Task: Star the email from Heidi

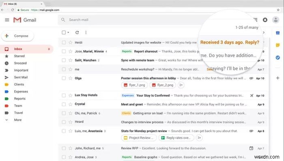Action: (71, 42)
